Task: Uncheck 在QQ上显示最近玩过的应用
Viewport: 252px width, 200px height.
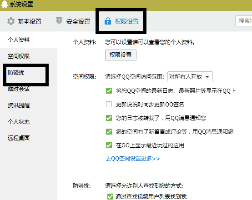Action: 109,145
